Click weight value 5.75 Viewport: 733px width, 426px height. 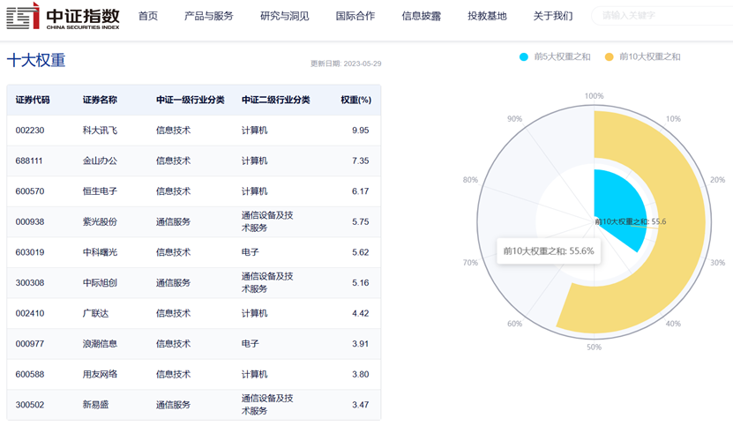point(361,221)
